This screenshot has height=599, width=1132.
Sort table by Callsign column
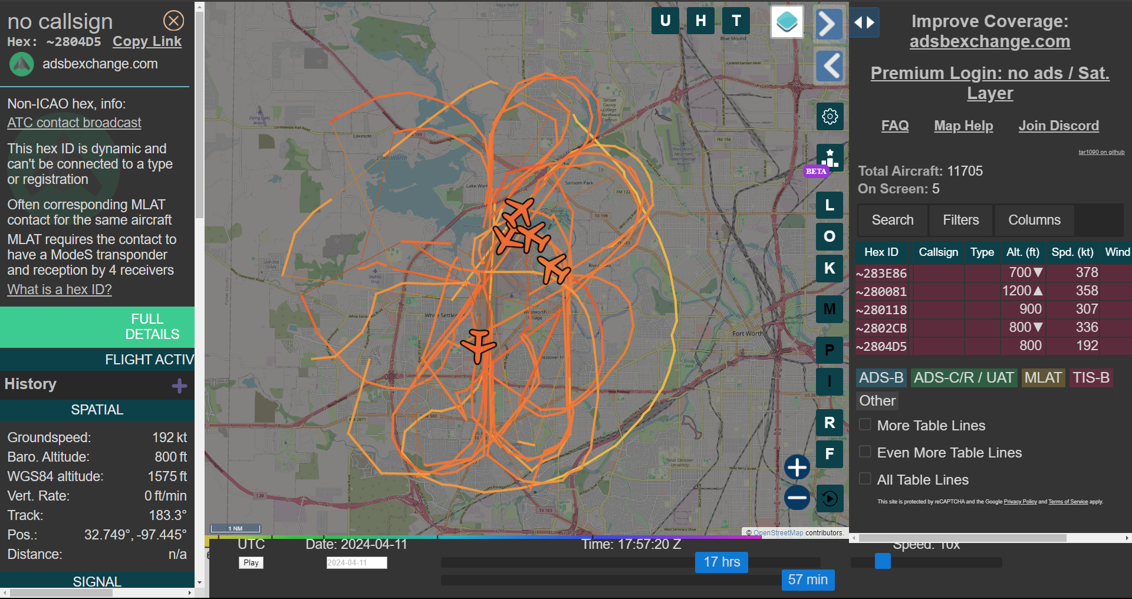point(938,252)
